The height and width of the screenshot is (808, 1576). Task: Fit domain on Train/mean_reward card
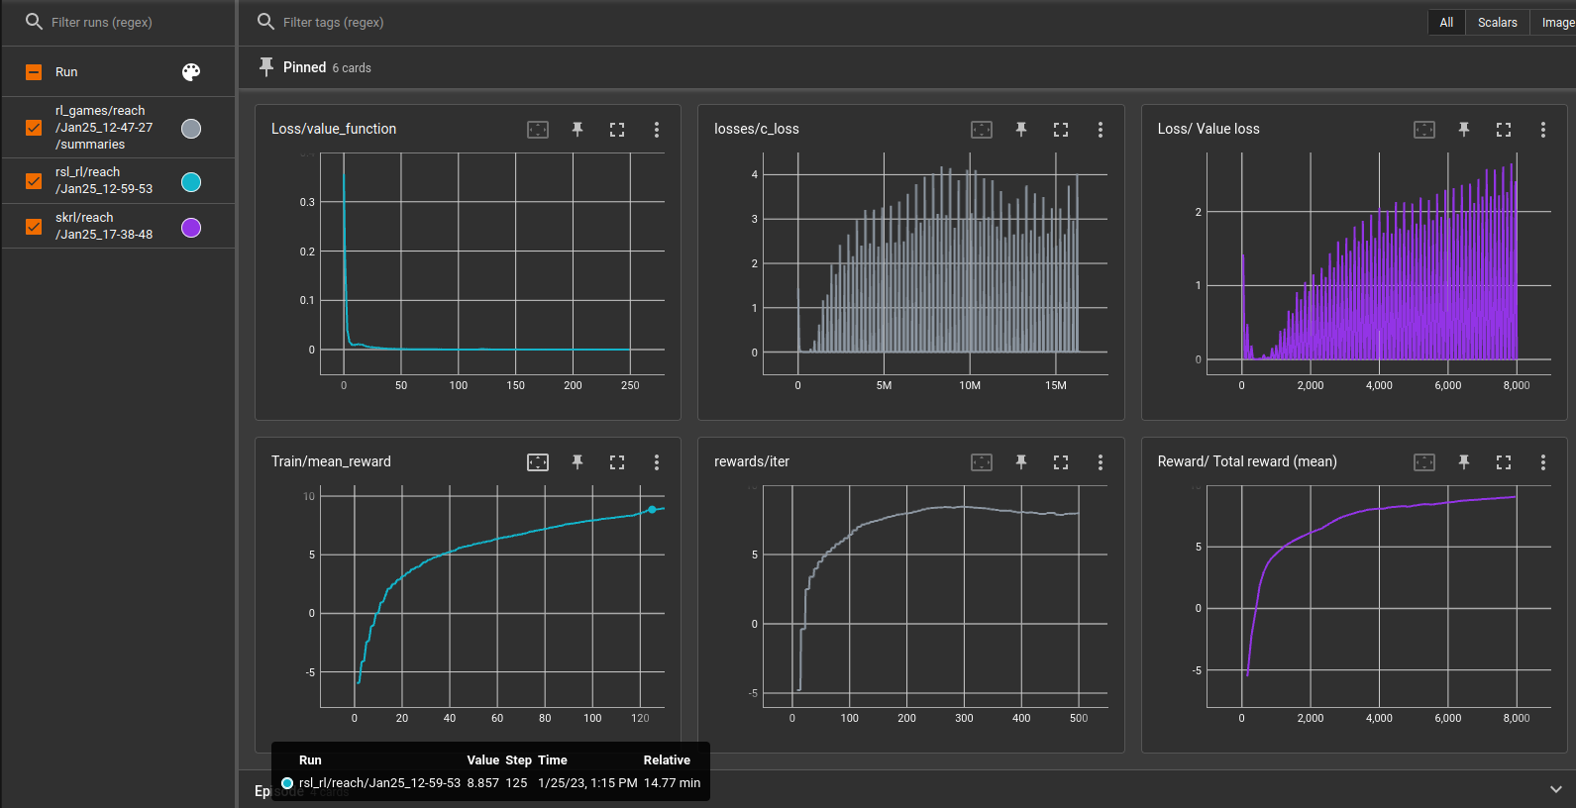pos(538,462)
